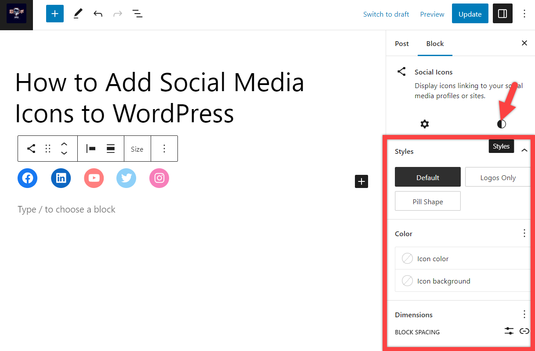
Task: Select the Tools pencil icon
Action: click(78, 14)
